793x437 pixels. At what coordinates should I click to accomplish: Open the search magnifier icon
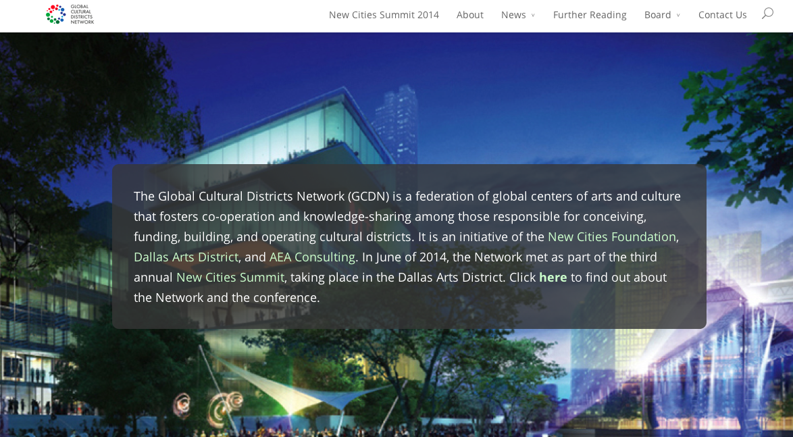click(768, 13)
